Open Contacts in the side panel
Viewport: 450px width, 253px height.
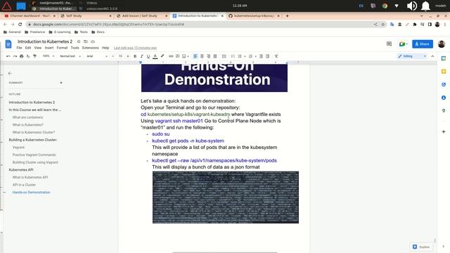point(444,98)
